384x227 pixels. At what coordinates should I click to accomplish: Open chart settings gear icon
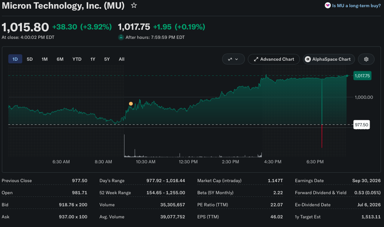click(x=366, y=59)
